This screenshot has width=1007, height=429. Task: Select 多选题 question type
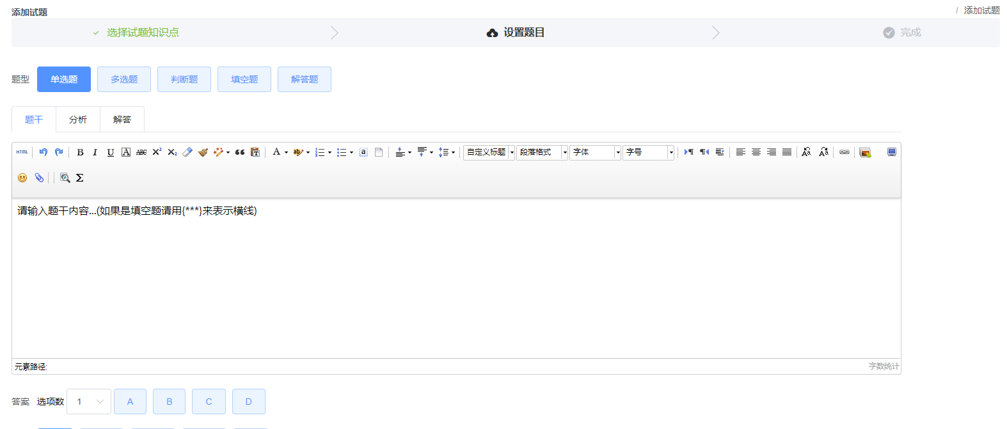(x=124, y=79)
